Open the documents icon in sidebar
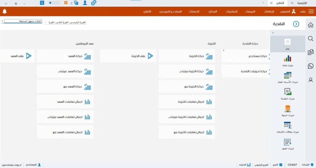This screenshot has height=168, width=316. coord(310,52)
